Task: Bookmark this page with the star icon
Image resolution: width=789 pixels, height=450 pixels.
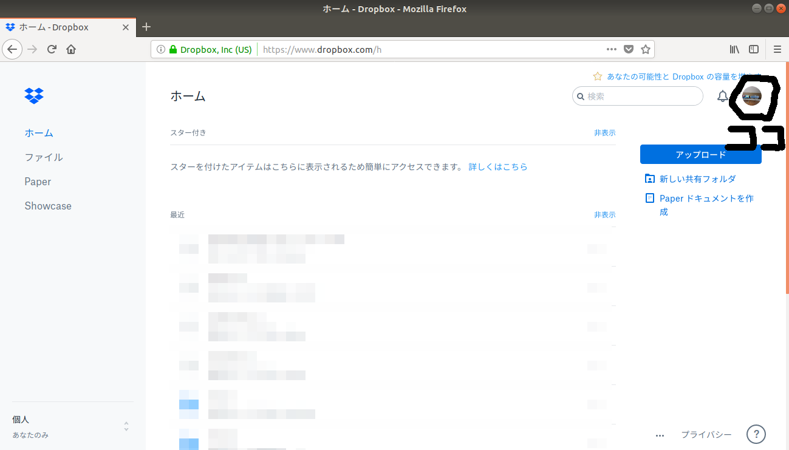Action: [x=646, y=49]
